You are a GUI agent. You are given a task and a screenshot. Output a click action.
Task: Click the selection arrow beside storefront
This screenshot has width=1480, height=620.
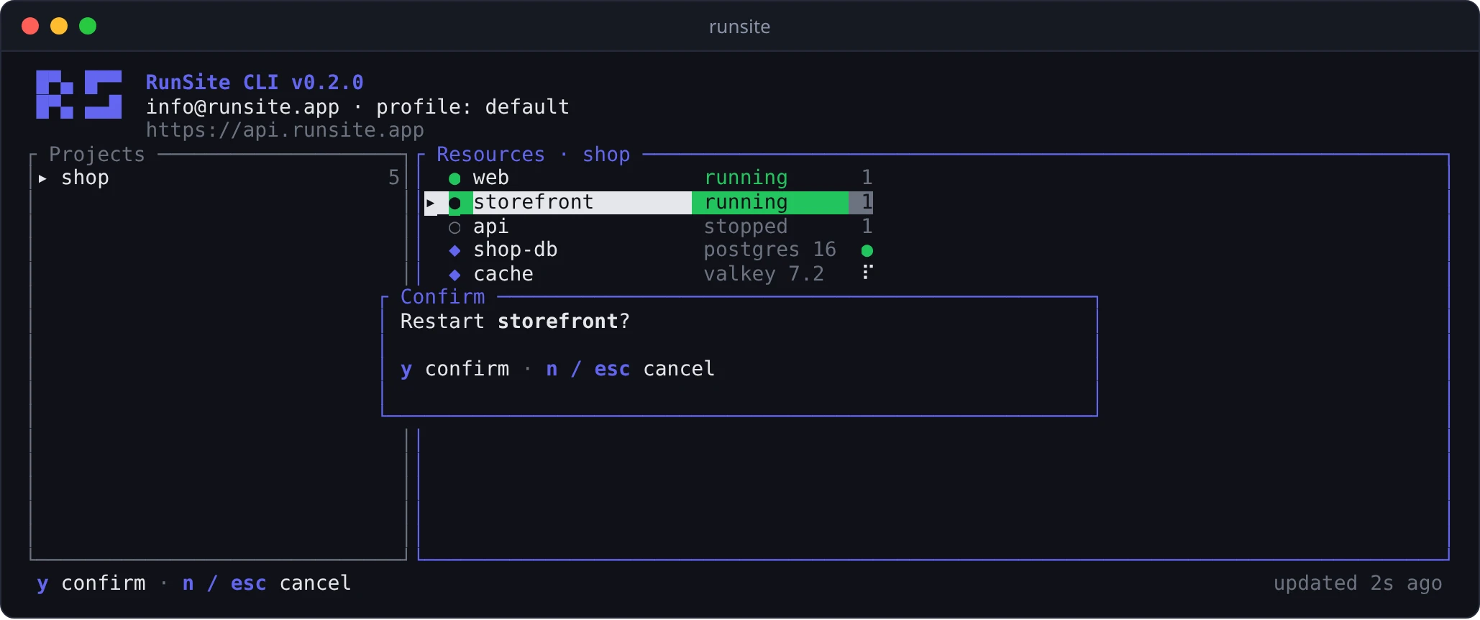tap(431, 203)
